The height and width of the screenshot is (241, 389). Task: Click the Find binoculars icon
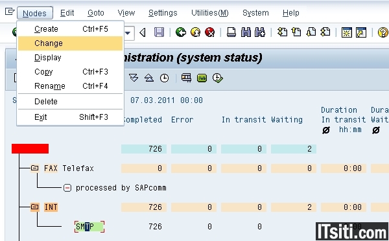[x=246, y=32]
